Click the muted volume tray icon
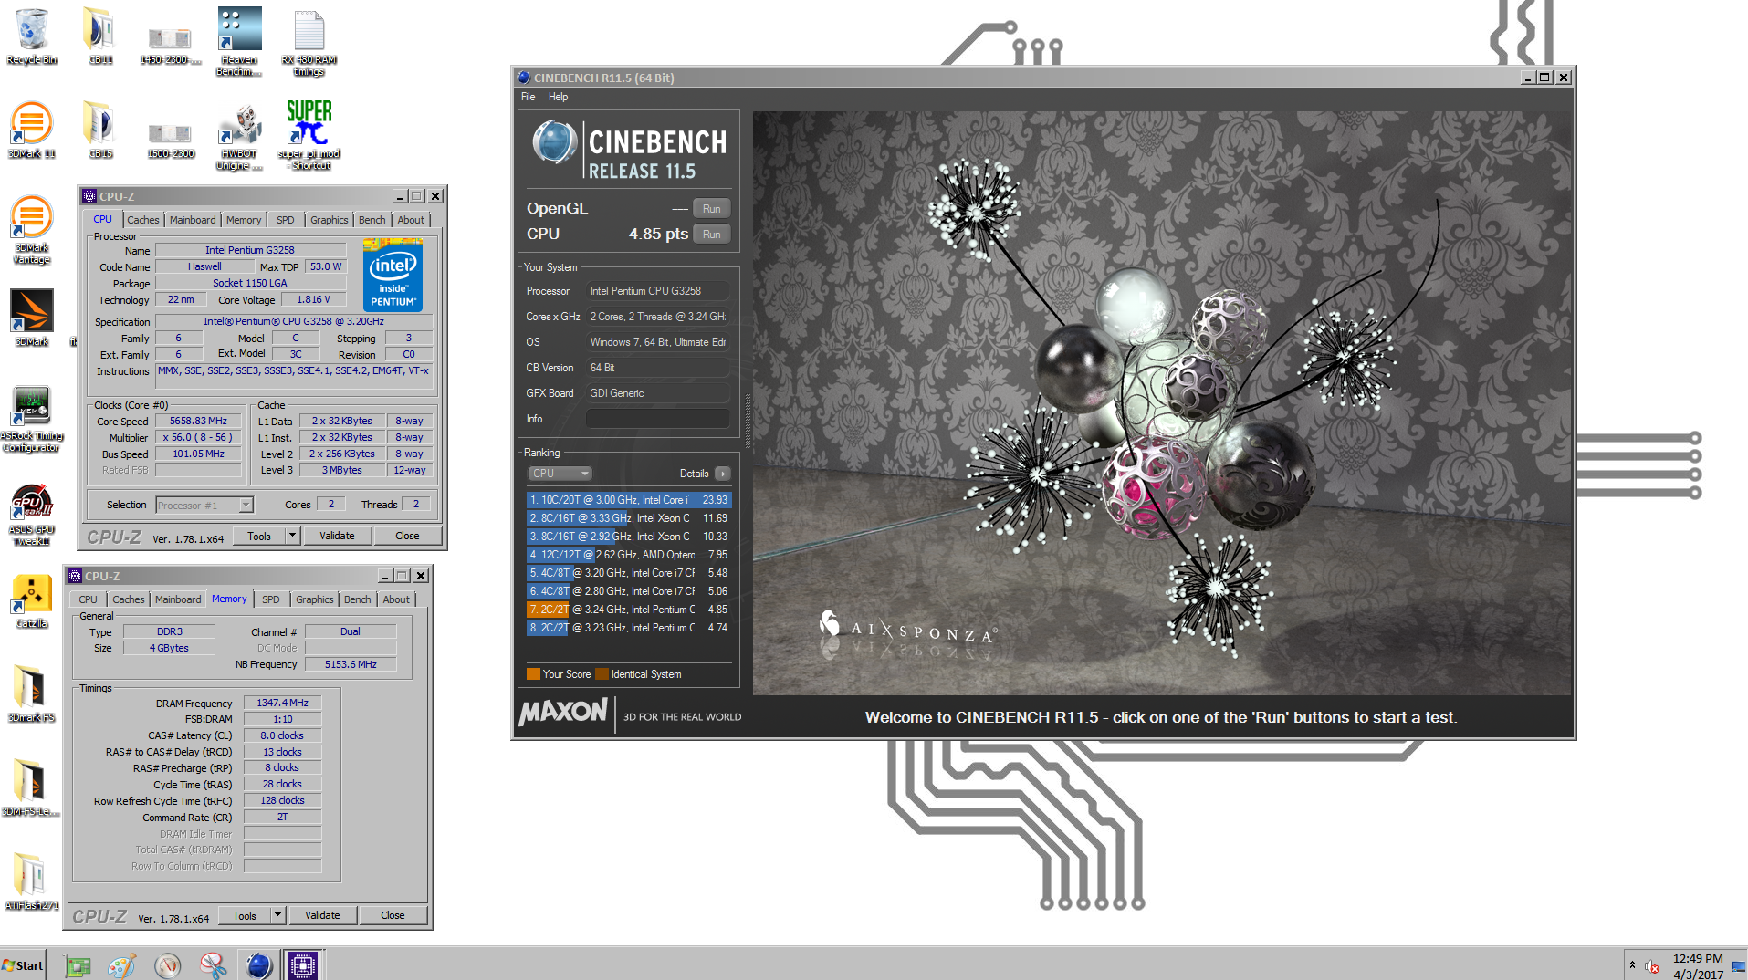This screenshot has height=980, width=1748. pos(1652,966)
